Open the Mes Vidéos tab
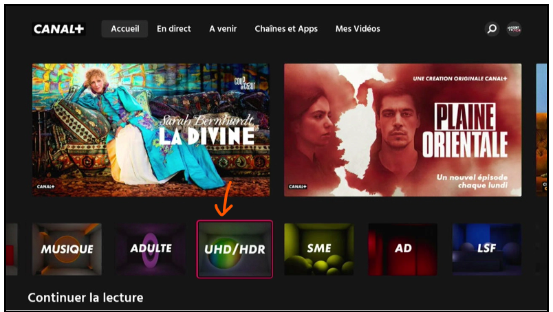The image size is (553, 312). pyautogui.click(x=358, y=29)
